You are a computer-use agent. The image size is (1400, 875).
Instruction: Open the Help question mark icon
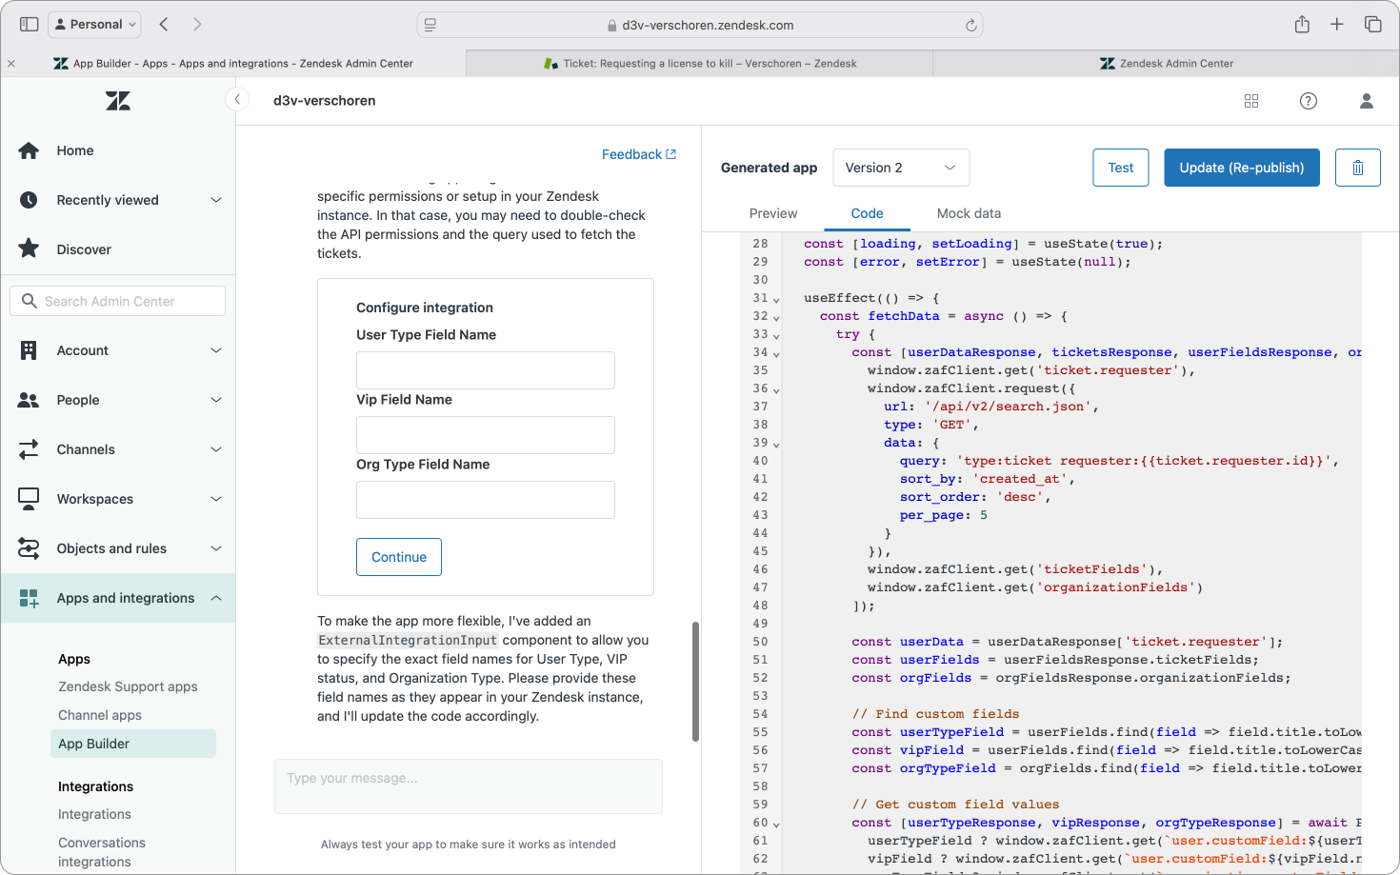point(1309,101)
